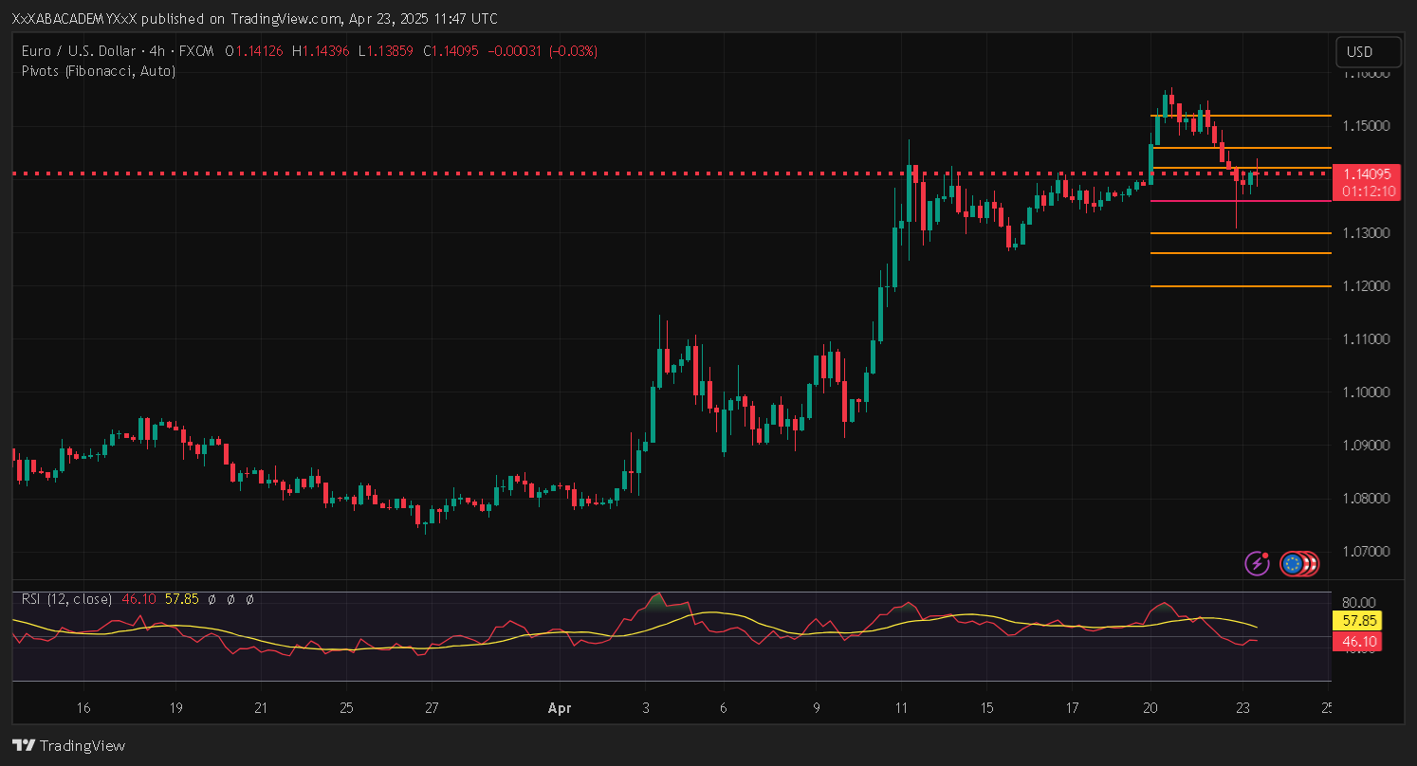
Task: Click the 1.15000 level on price scale
Action: [x=1366, y=127]
